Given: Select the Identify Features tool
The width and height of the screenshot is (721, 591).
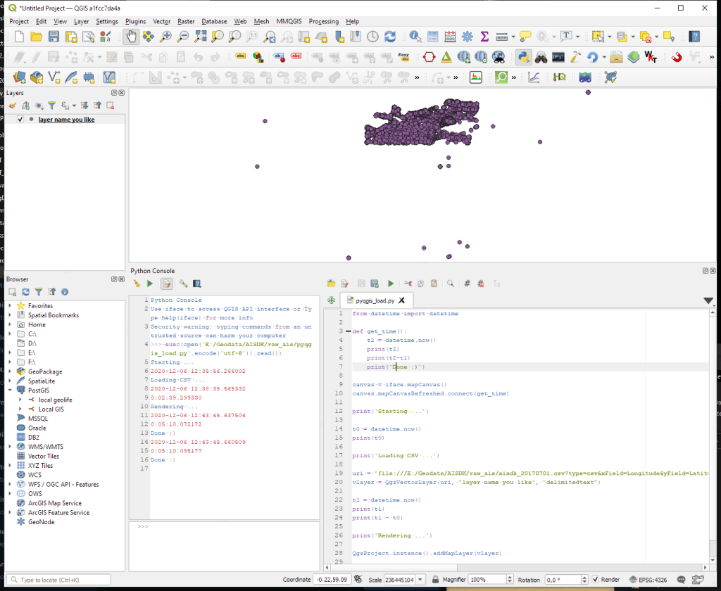Looking at the screenshot, I should pos(415,37).
